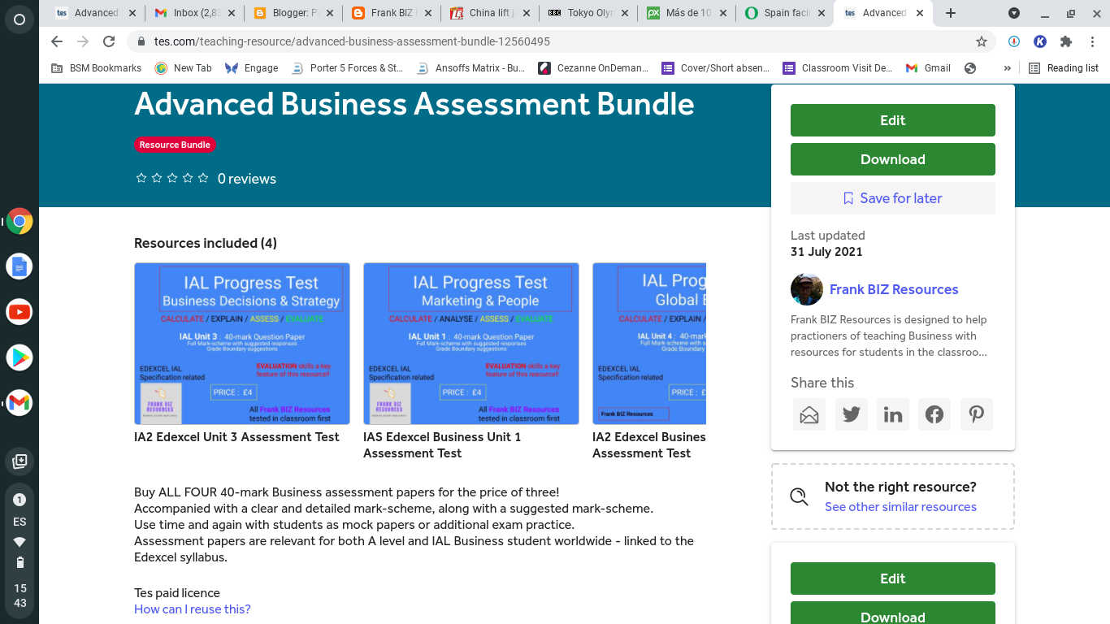Reload the page
Screen dimensions: 1110x624
(109, 41)
